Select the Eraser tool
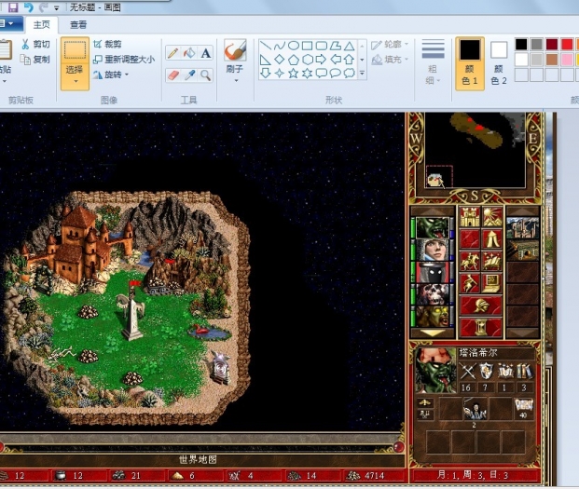 pyautogui.click(x=172, y=75)
